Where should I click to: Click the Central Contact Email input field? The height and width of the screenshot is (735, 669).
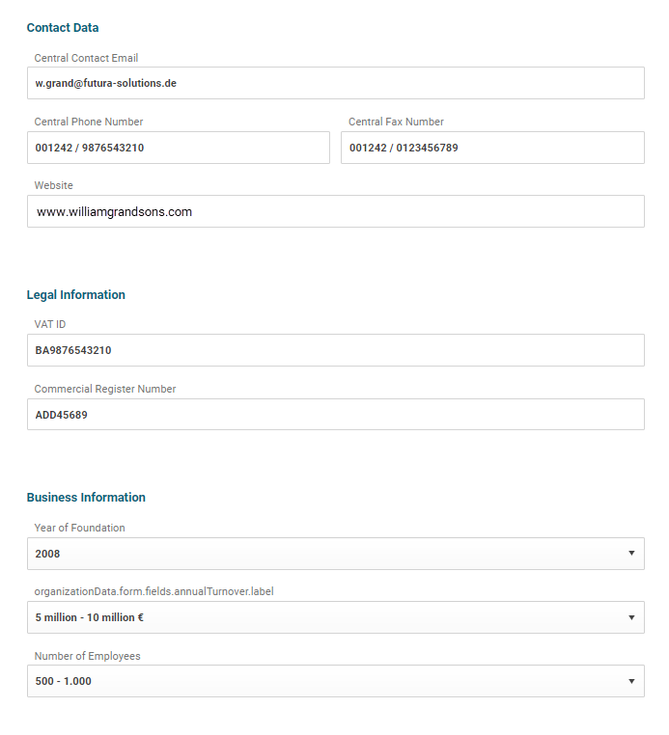[x=335, y=83]
